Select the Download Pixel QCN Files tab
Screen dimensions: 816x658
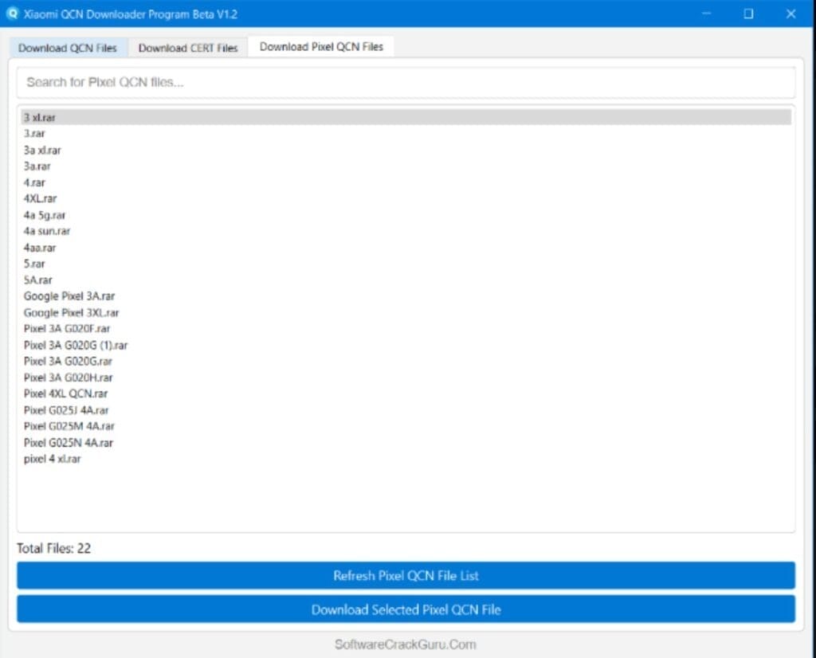pos(320,46)
